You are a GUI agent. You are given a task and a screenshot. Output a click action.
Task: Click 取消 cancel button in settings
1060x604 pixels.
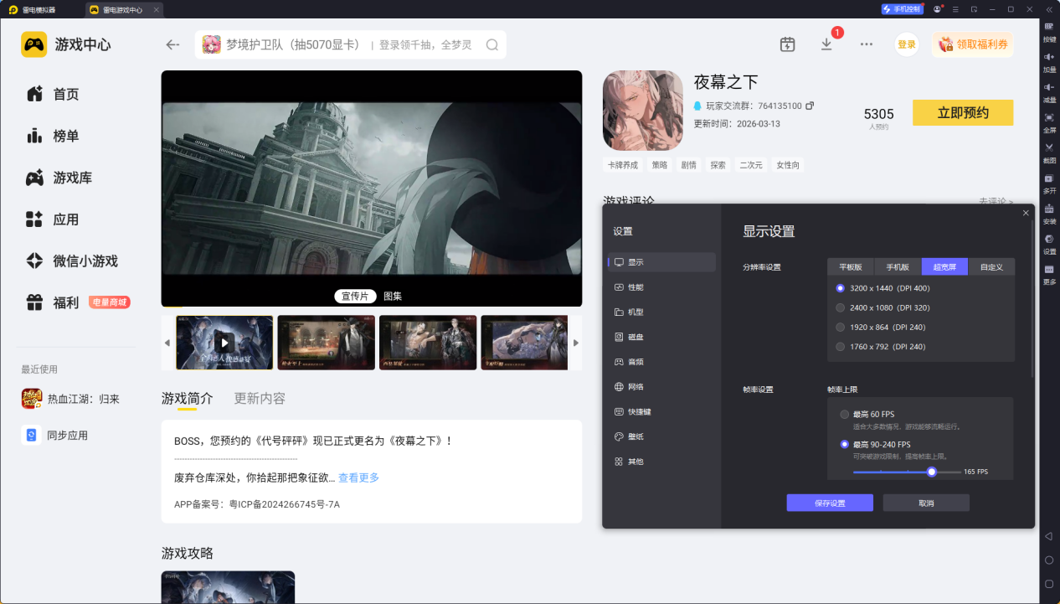[x=926, y=503]
